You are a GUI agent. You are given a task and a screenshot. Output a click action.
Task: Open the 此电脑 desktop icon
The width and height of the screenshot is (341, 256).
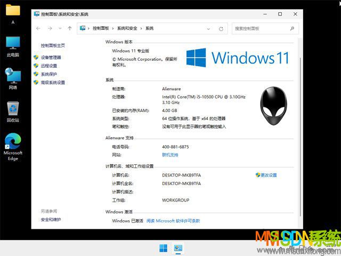tap(13, 46)
